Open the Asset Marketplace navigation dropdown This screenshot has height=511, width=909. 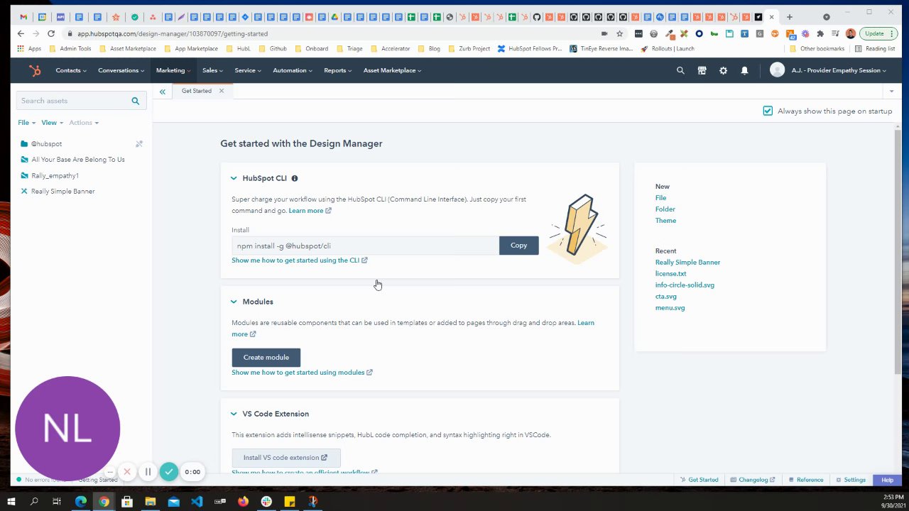pyautogui.click(x=392, y=70)
